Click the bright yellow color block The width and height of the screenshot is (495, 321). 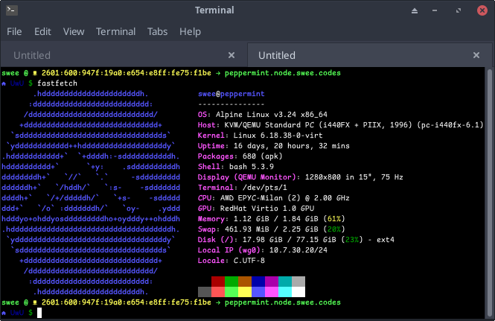click(x=245, y=292)
